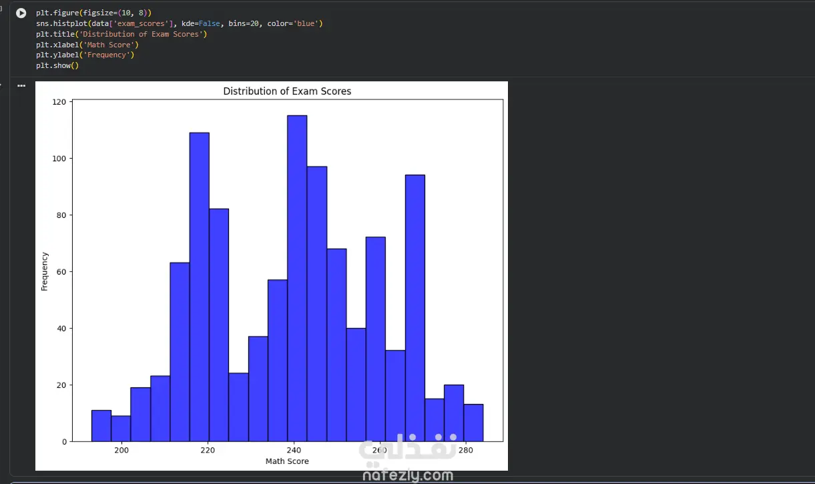Click the 60 y-axis tick label
Image resolution: width=815 pixels, height=484 pixels.
pos(62,272)
